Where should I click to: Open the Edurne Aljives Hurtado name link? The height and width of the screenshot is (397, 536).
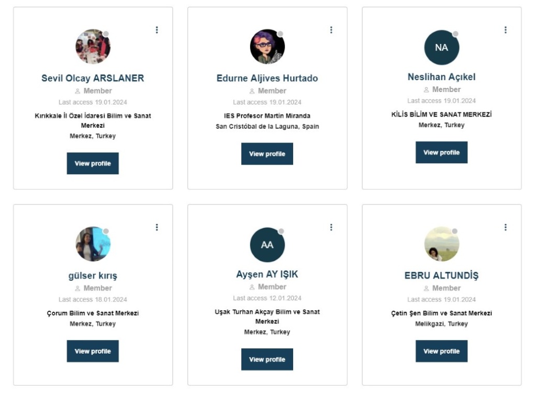click(267, 78)
